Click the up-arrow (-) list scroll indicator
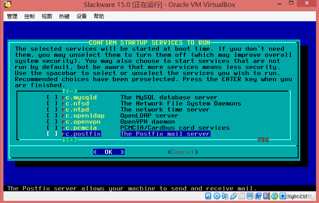Viewport: 319px width, 203px height. pos(69,91)
